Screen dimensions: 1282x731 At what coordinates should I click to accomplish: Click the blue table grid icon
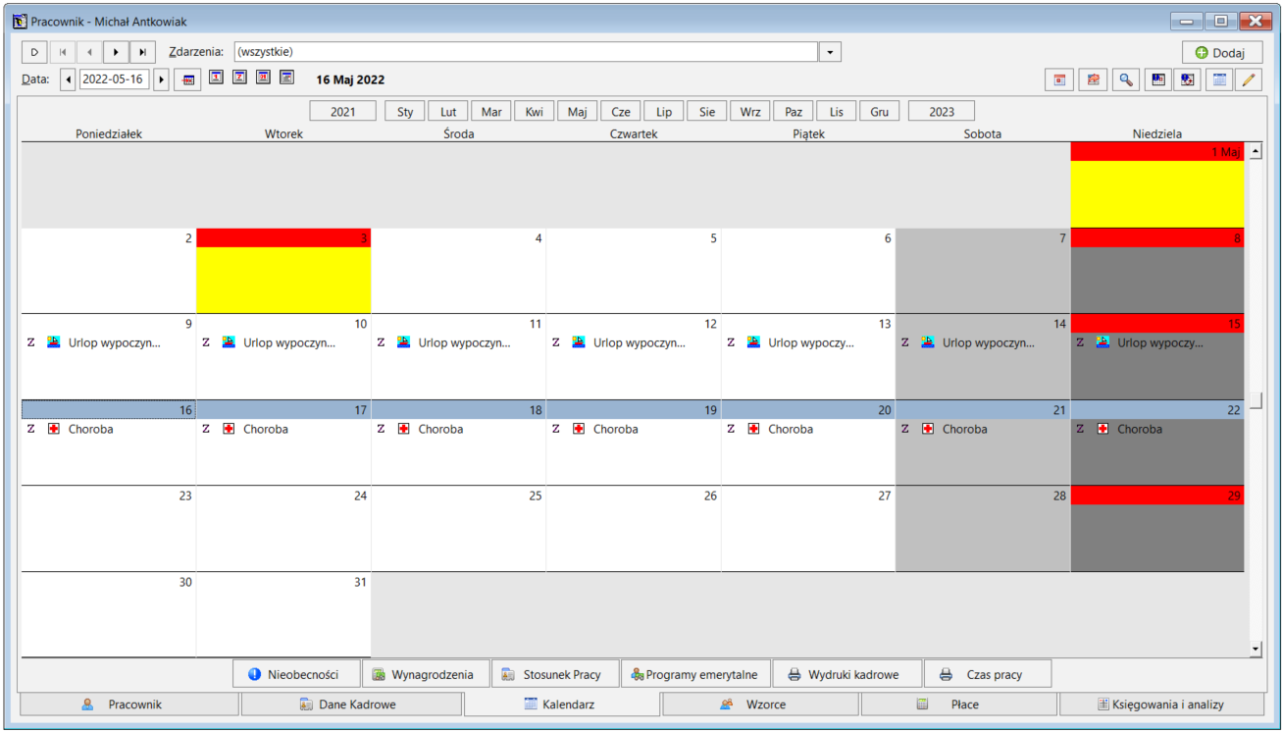tap(1219, 80)
